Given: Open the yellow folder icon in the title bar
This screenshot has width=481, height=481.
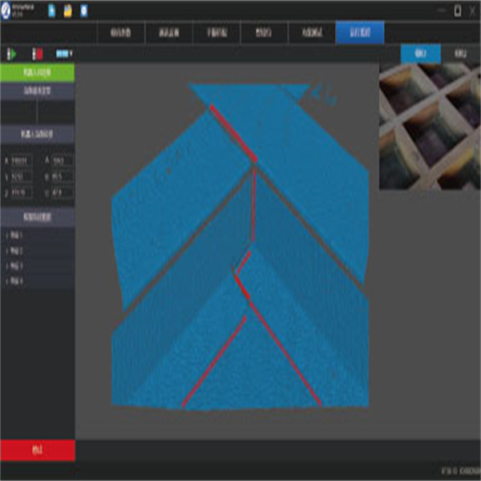Looking at the screenshot, I should [x=68, y=11].
